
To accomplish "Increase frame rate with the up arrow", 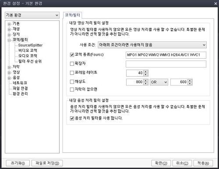I will click(x=145, y=71).
